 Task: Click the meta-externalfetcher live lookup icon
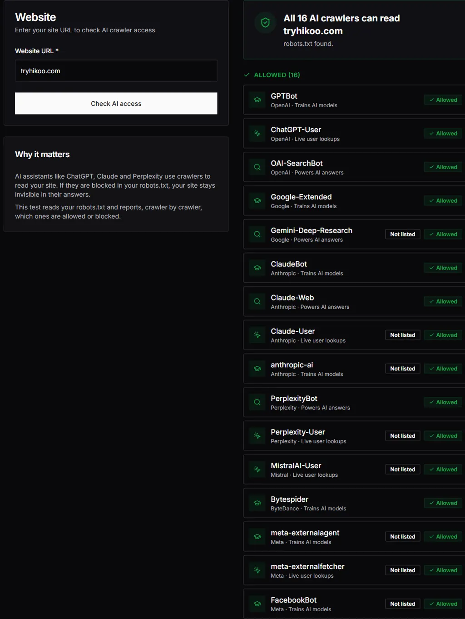click(257, 571)
